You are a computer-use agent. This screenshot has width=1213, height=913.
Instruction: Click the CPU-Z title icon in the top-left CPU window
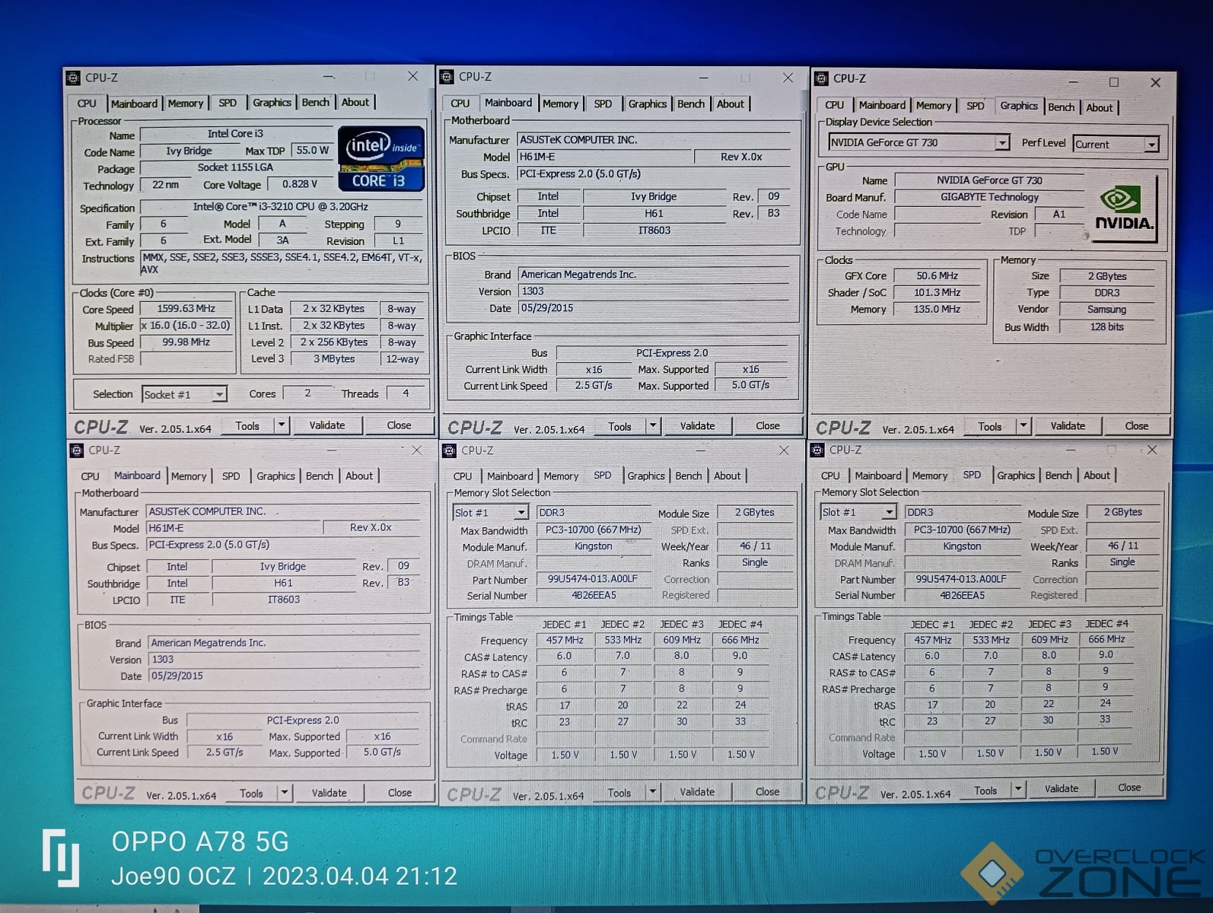74,78
